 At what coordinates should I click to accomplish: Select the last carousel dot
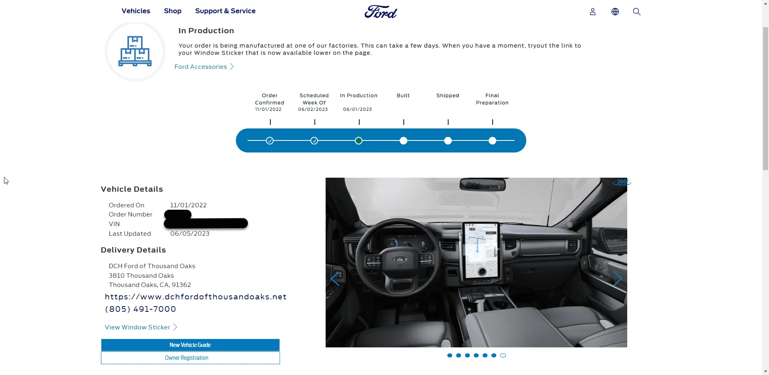point(503,355)
